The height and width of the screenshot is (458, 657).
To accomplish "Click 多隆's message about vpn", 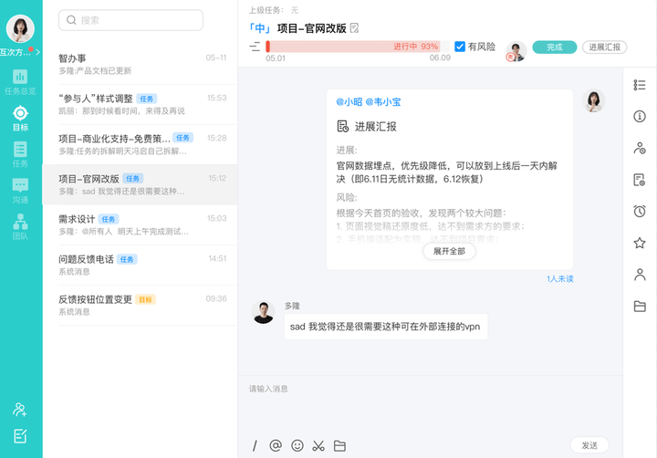I will pyautogui.click(x=385, y=327).
